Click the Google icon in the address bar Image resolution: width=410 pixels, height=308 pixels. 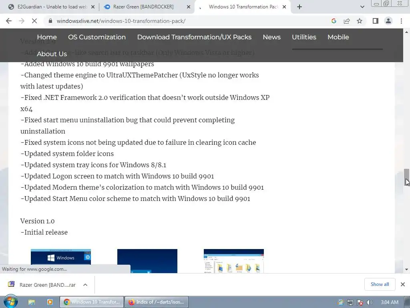[x=334, y=21]
